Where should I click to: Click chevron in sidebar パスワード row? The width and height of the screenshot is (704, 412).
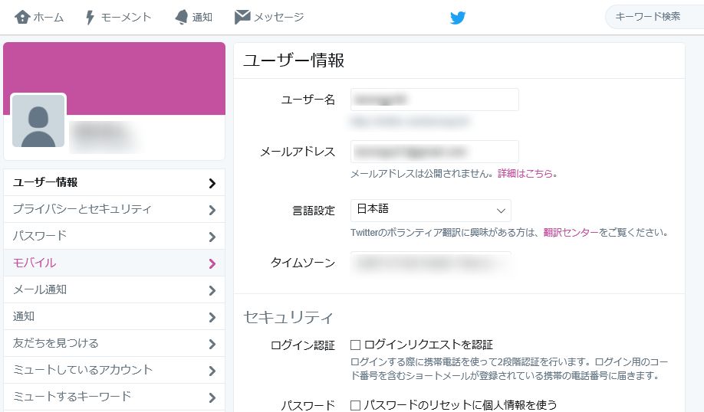point(212,237)
